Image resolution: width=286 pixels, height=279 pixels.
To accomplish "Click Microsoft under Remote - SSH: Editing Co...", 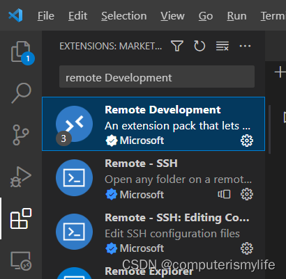I will point(142,248).
